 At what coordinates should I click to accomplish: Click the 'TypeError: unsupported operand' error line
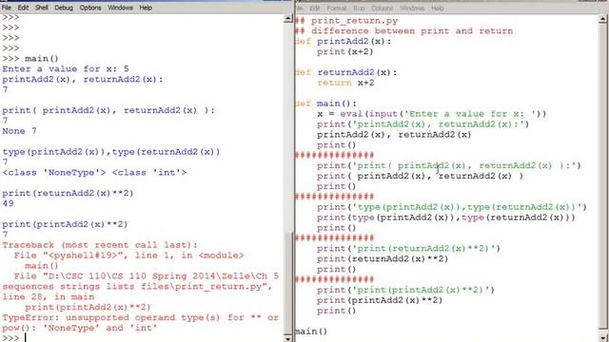tap(140, 317)
